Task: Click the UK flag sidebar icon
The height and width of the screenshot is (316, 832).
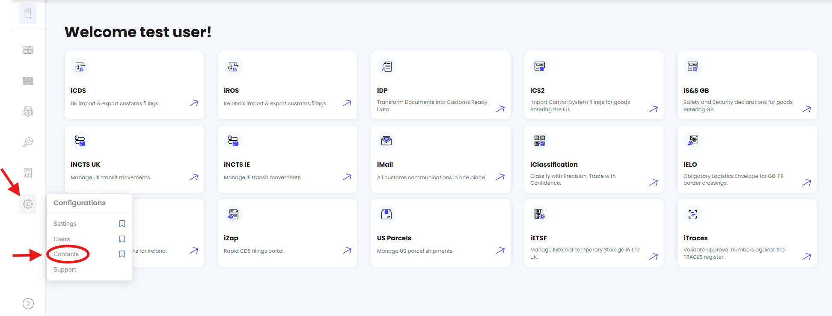Action: point(28,50)
